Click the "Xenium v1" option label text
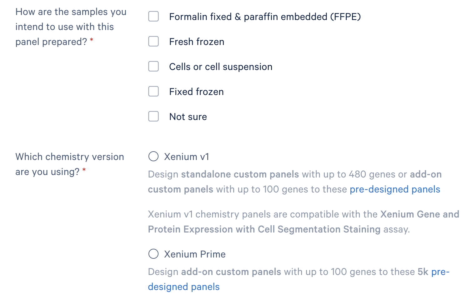Image resolution: width=472 pixels, height=300 pixels. pyautogui.click(x=187, y=157)
